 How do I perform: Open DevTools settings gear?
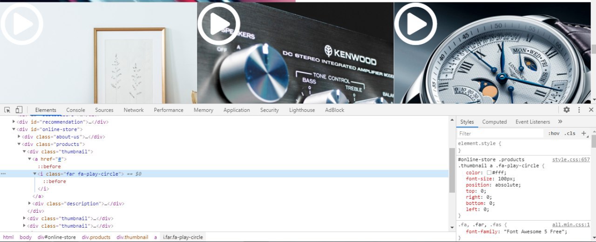tap(567, 110)
